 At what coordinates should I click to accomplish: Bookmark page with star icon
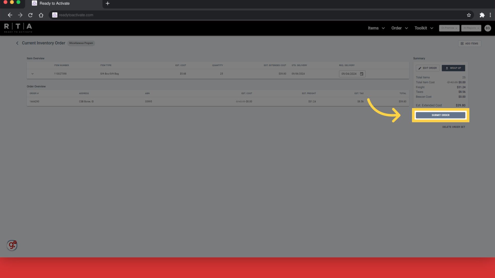pos(469,15)
